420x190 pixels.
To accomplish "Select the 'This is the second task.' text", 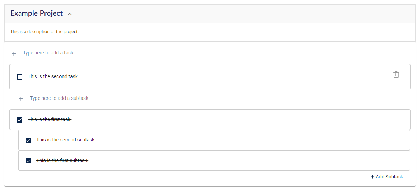I will [x=53, y=77].
